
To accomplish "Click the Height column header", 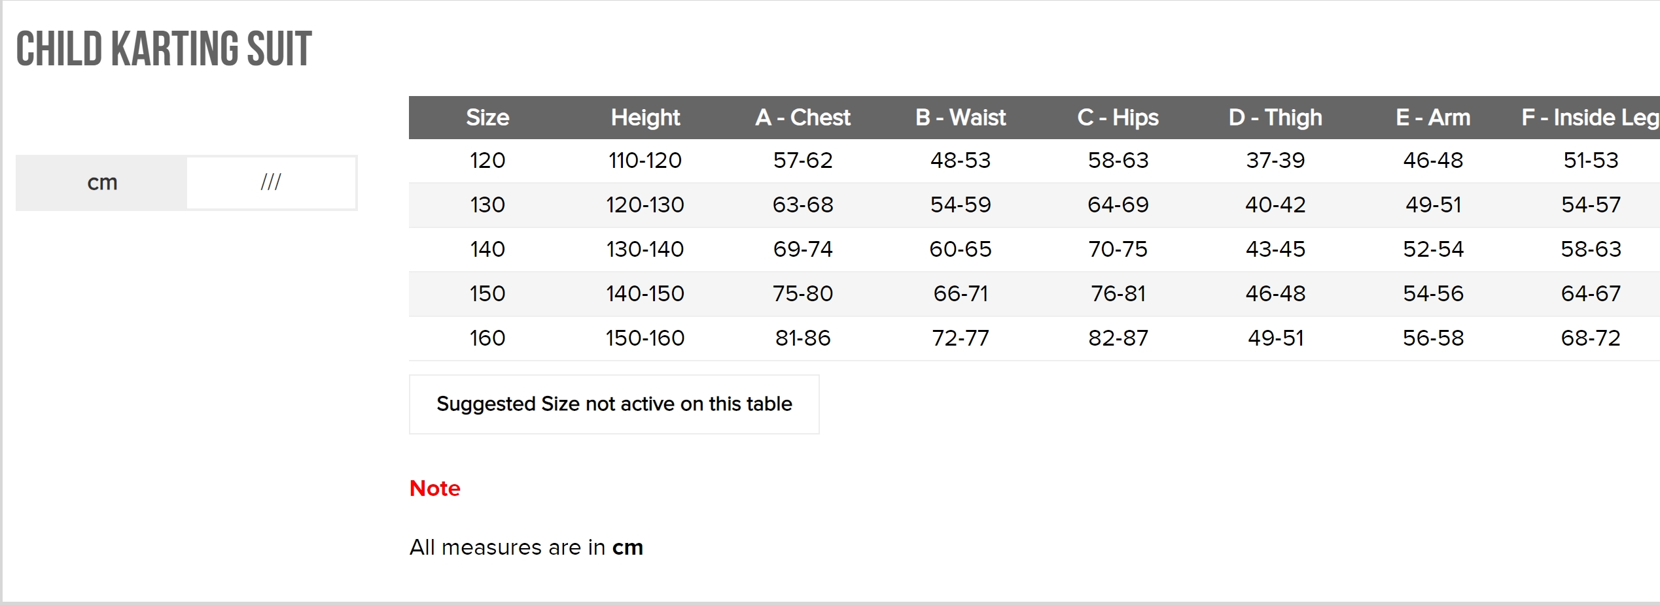I will point(645,118).
